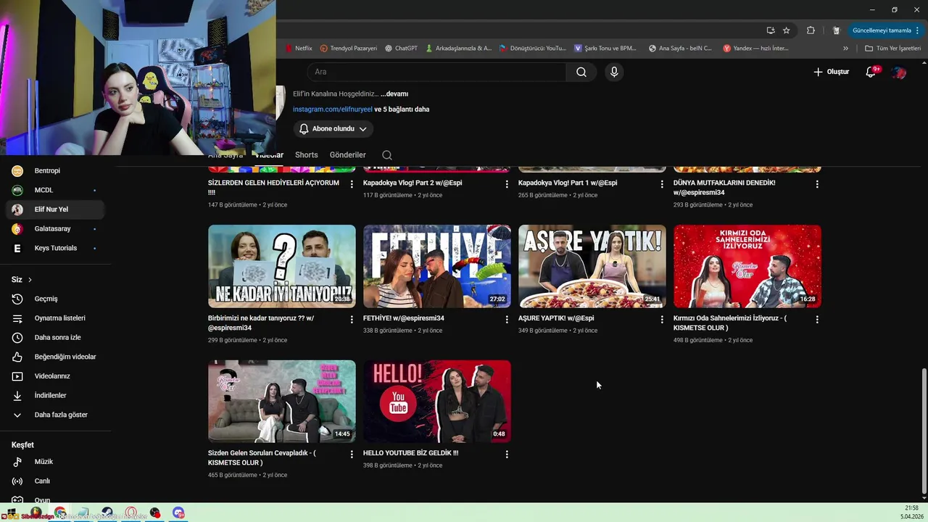Open Müzik under Keşfet
The width and height of the screenshot is (928, 522).
(55, 462)
